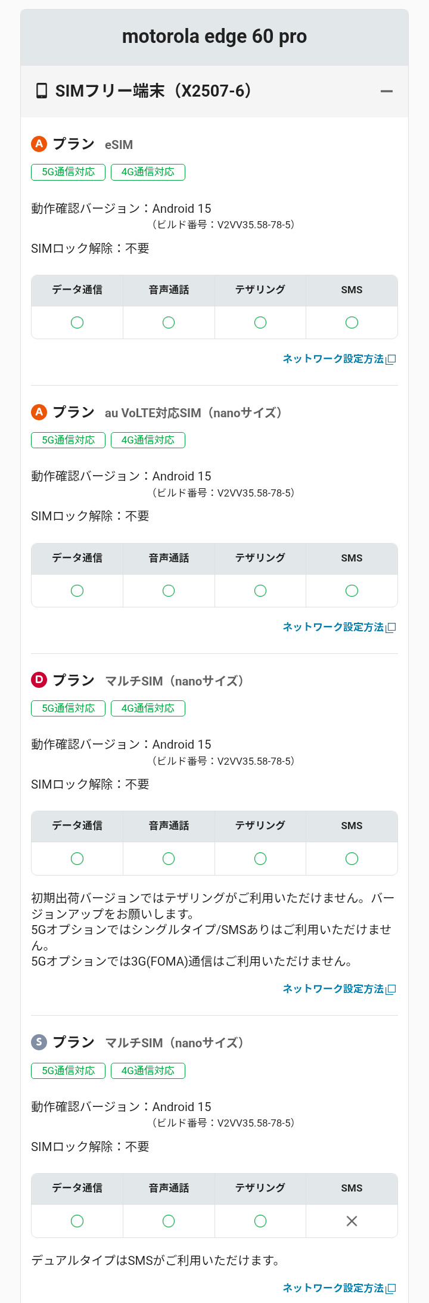Click external-link icon in D plan's network settings link
The width and height of the screenshot is (429, 1303).
391,989
